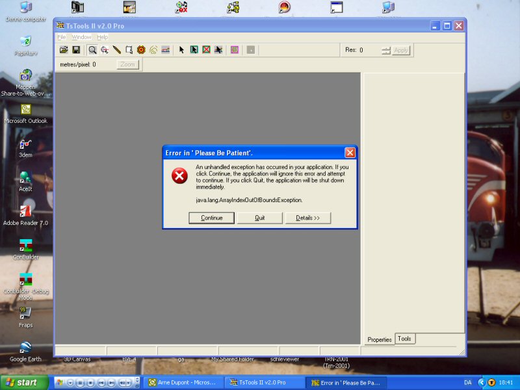Image resolution: width=520 pixels, height=390 pixels.
Task: Maximize the TsTools II window
Action: point(447,25)
